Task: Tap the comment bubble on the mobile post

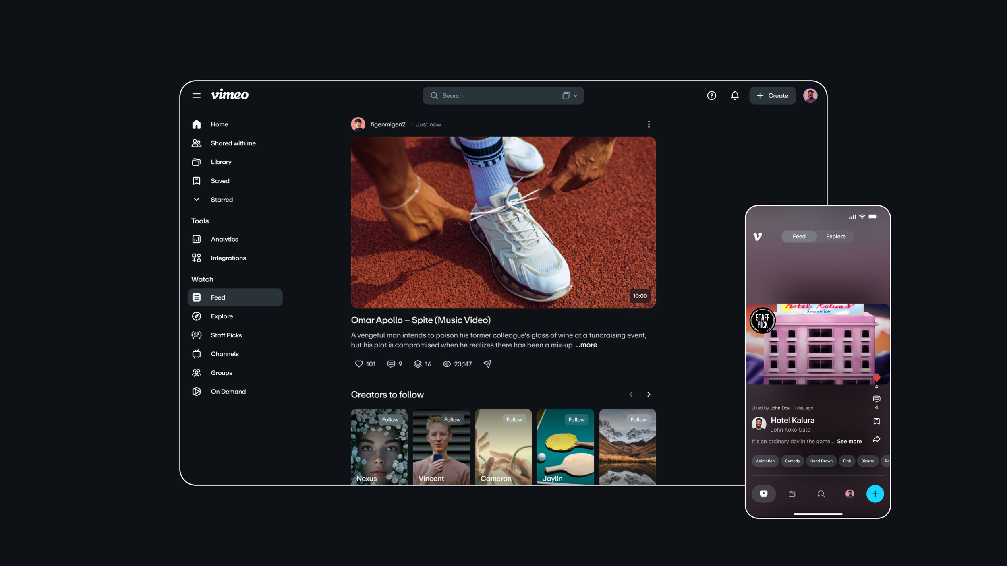Action: (876, 399)
